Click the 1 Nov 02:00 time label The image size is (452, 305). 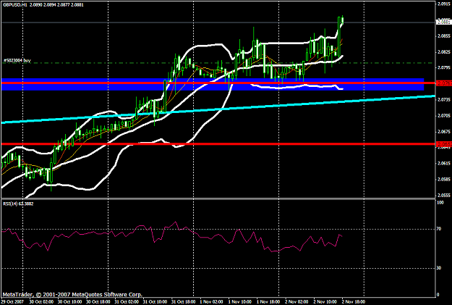click(x=211, y=302)
